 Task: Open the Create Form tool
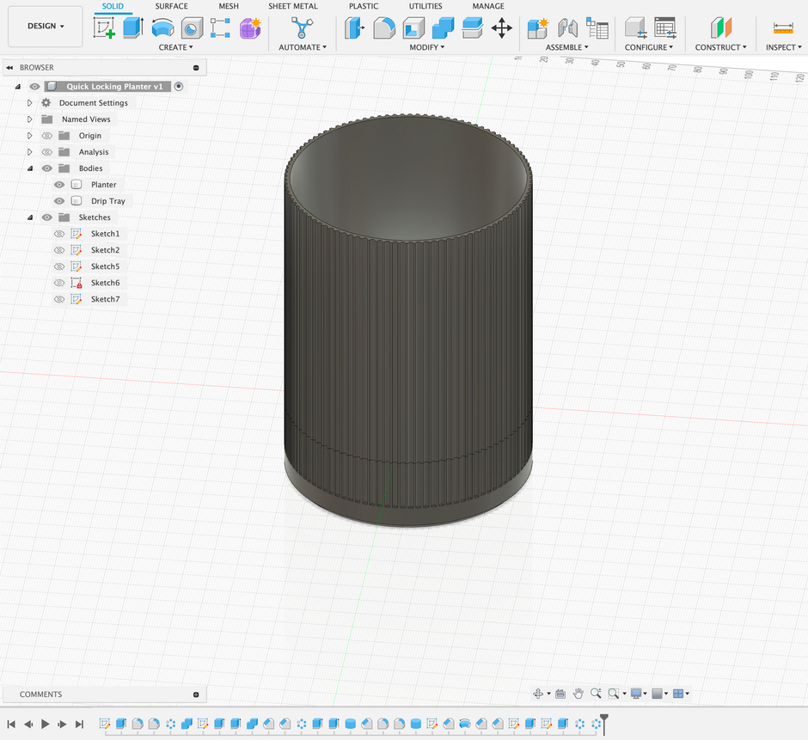point(248,28)
